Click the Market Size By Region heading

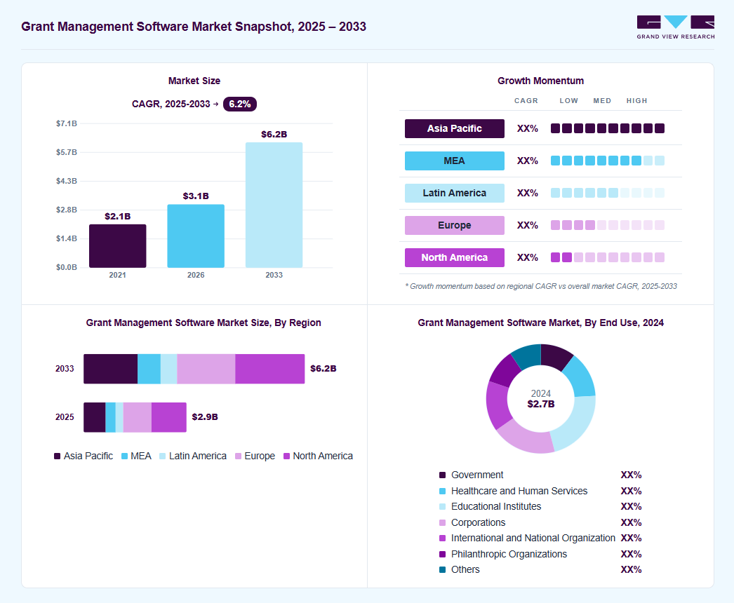tap(203, 323)
